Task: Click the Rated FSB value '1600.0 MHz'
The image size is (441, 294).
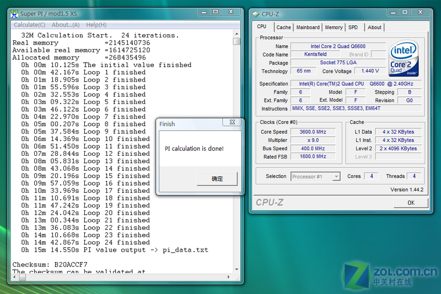Action: (313, 156)
